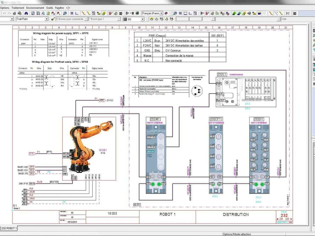Click the black box icon at toolbar end
Screen dimensions: 315x236
[295, 13]
